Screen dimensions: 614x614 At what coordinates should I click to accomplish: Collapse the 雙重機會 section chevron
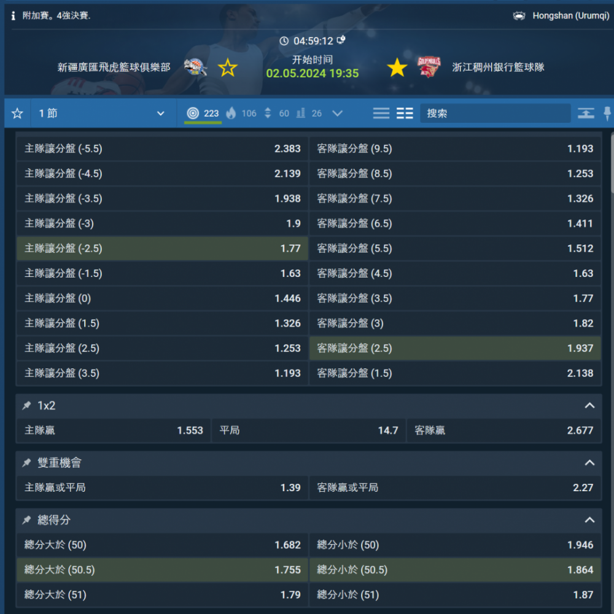(x=589, y=463)
